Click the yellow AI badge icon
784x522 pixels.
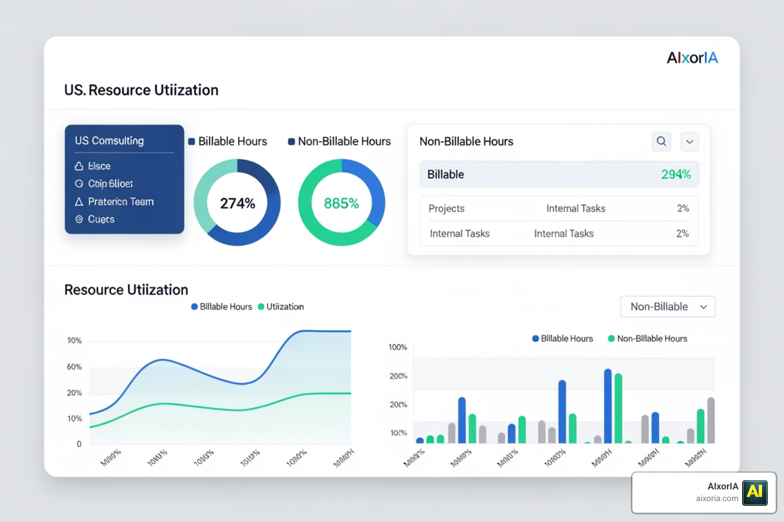[755, 492]
